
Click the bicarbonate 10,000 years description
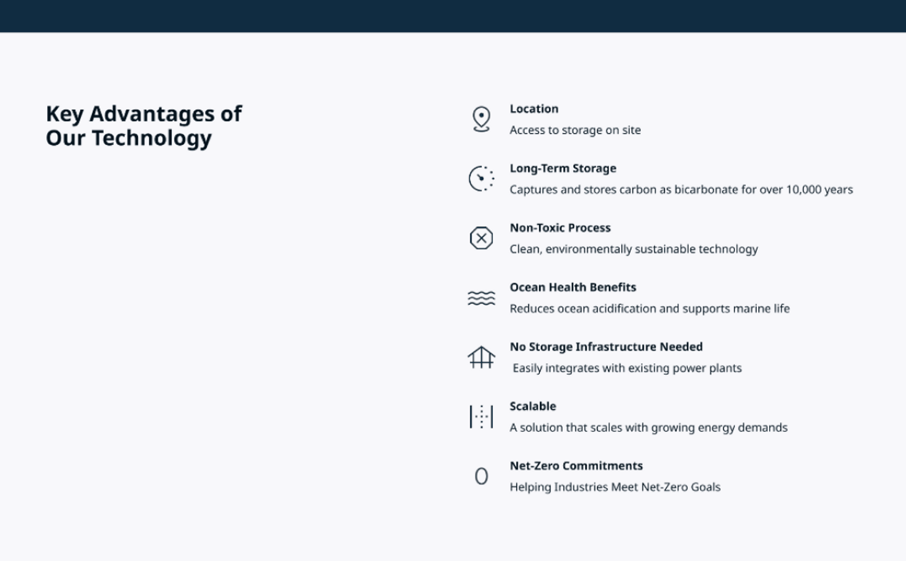[681, 189]
